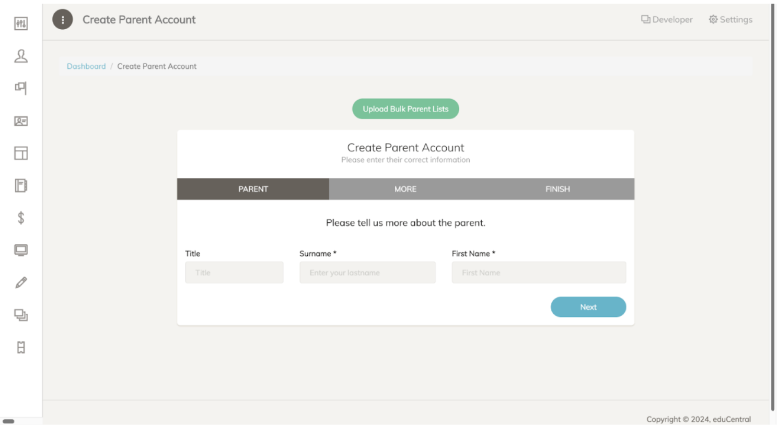Focus the Surname input field
777x426 pixels.
367,273
